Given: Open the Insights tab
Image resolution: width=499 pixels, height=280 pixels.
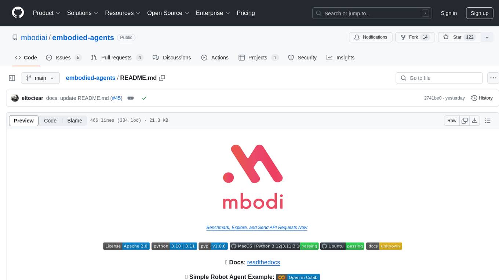Looking at the screenshot, I should (x=340, y=58).
